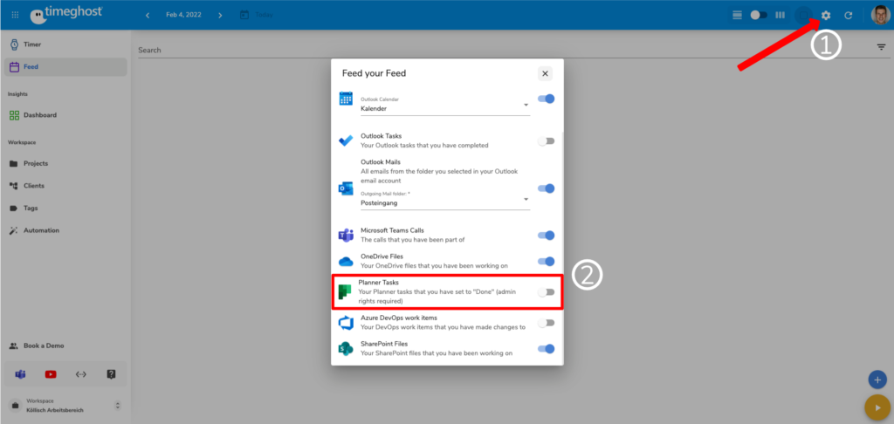Open the settings gear icon
894x424 pixels.
click(826, 16)
